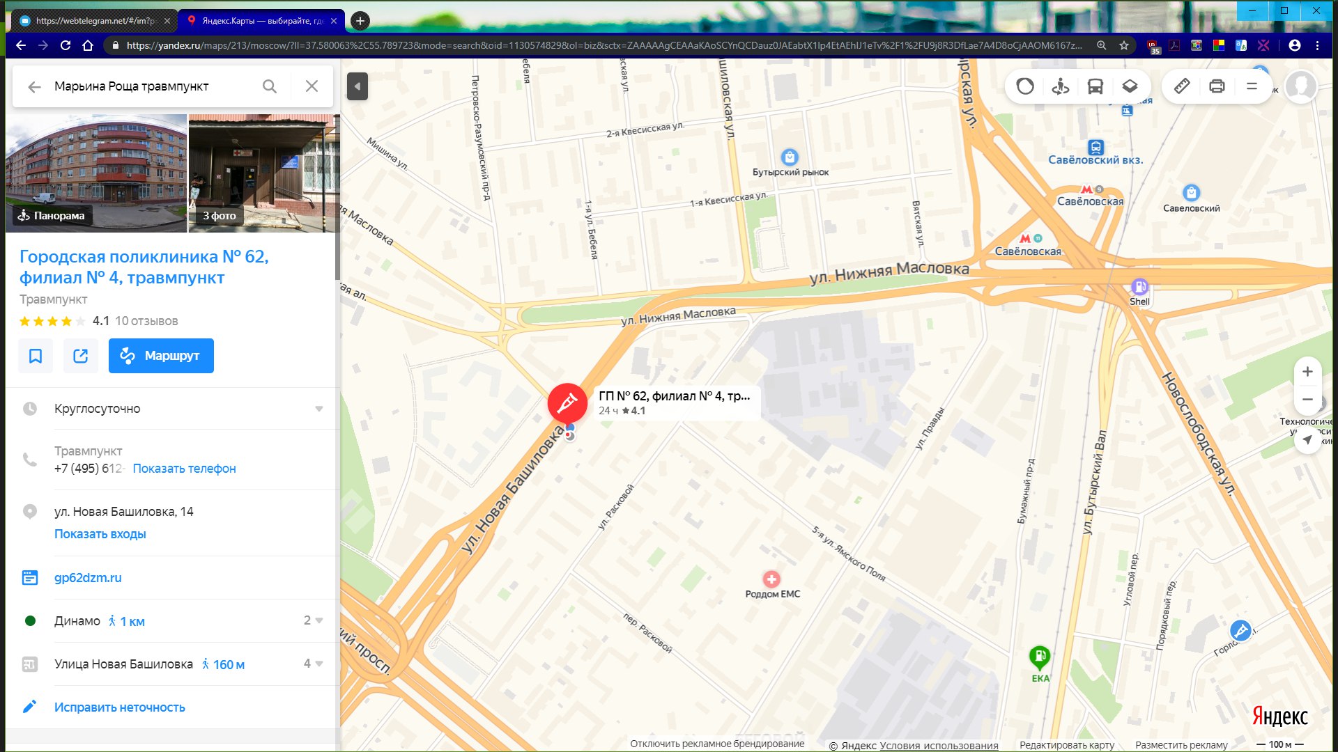Open Условия использования link
This screenshot has height=752, width=1338.
(939, 745)
